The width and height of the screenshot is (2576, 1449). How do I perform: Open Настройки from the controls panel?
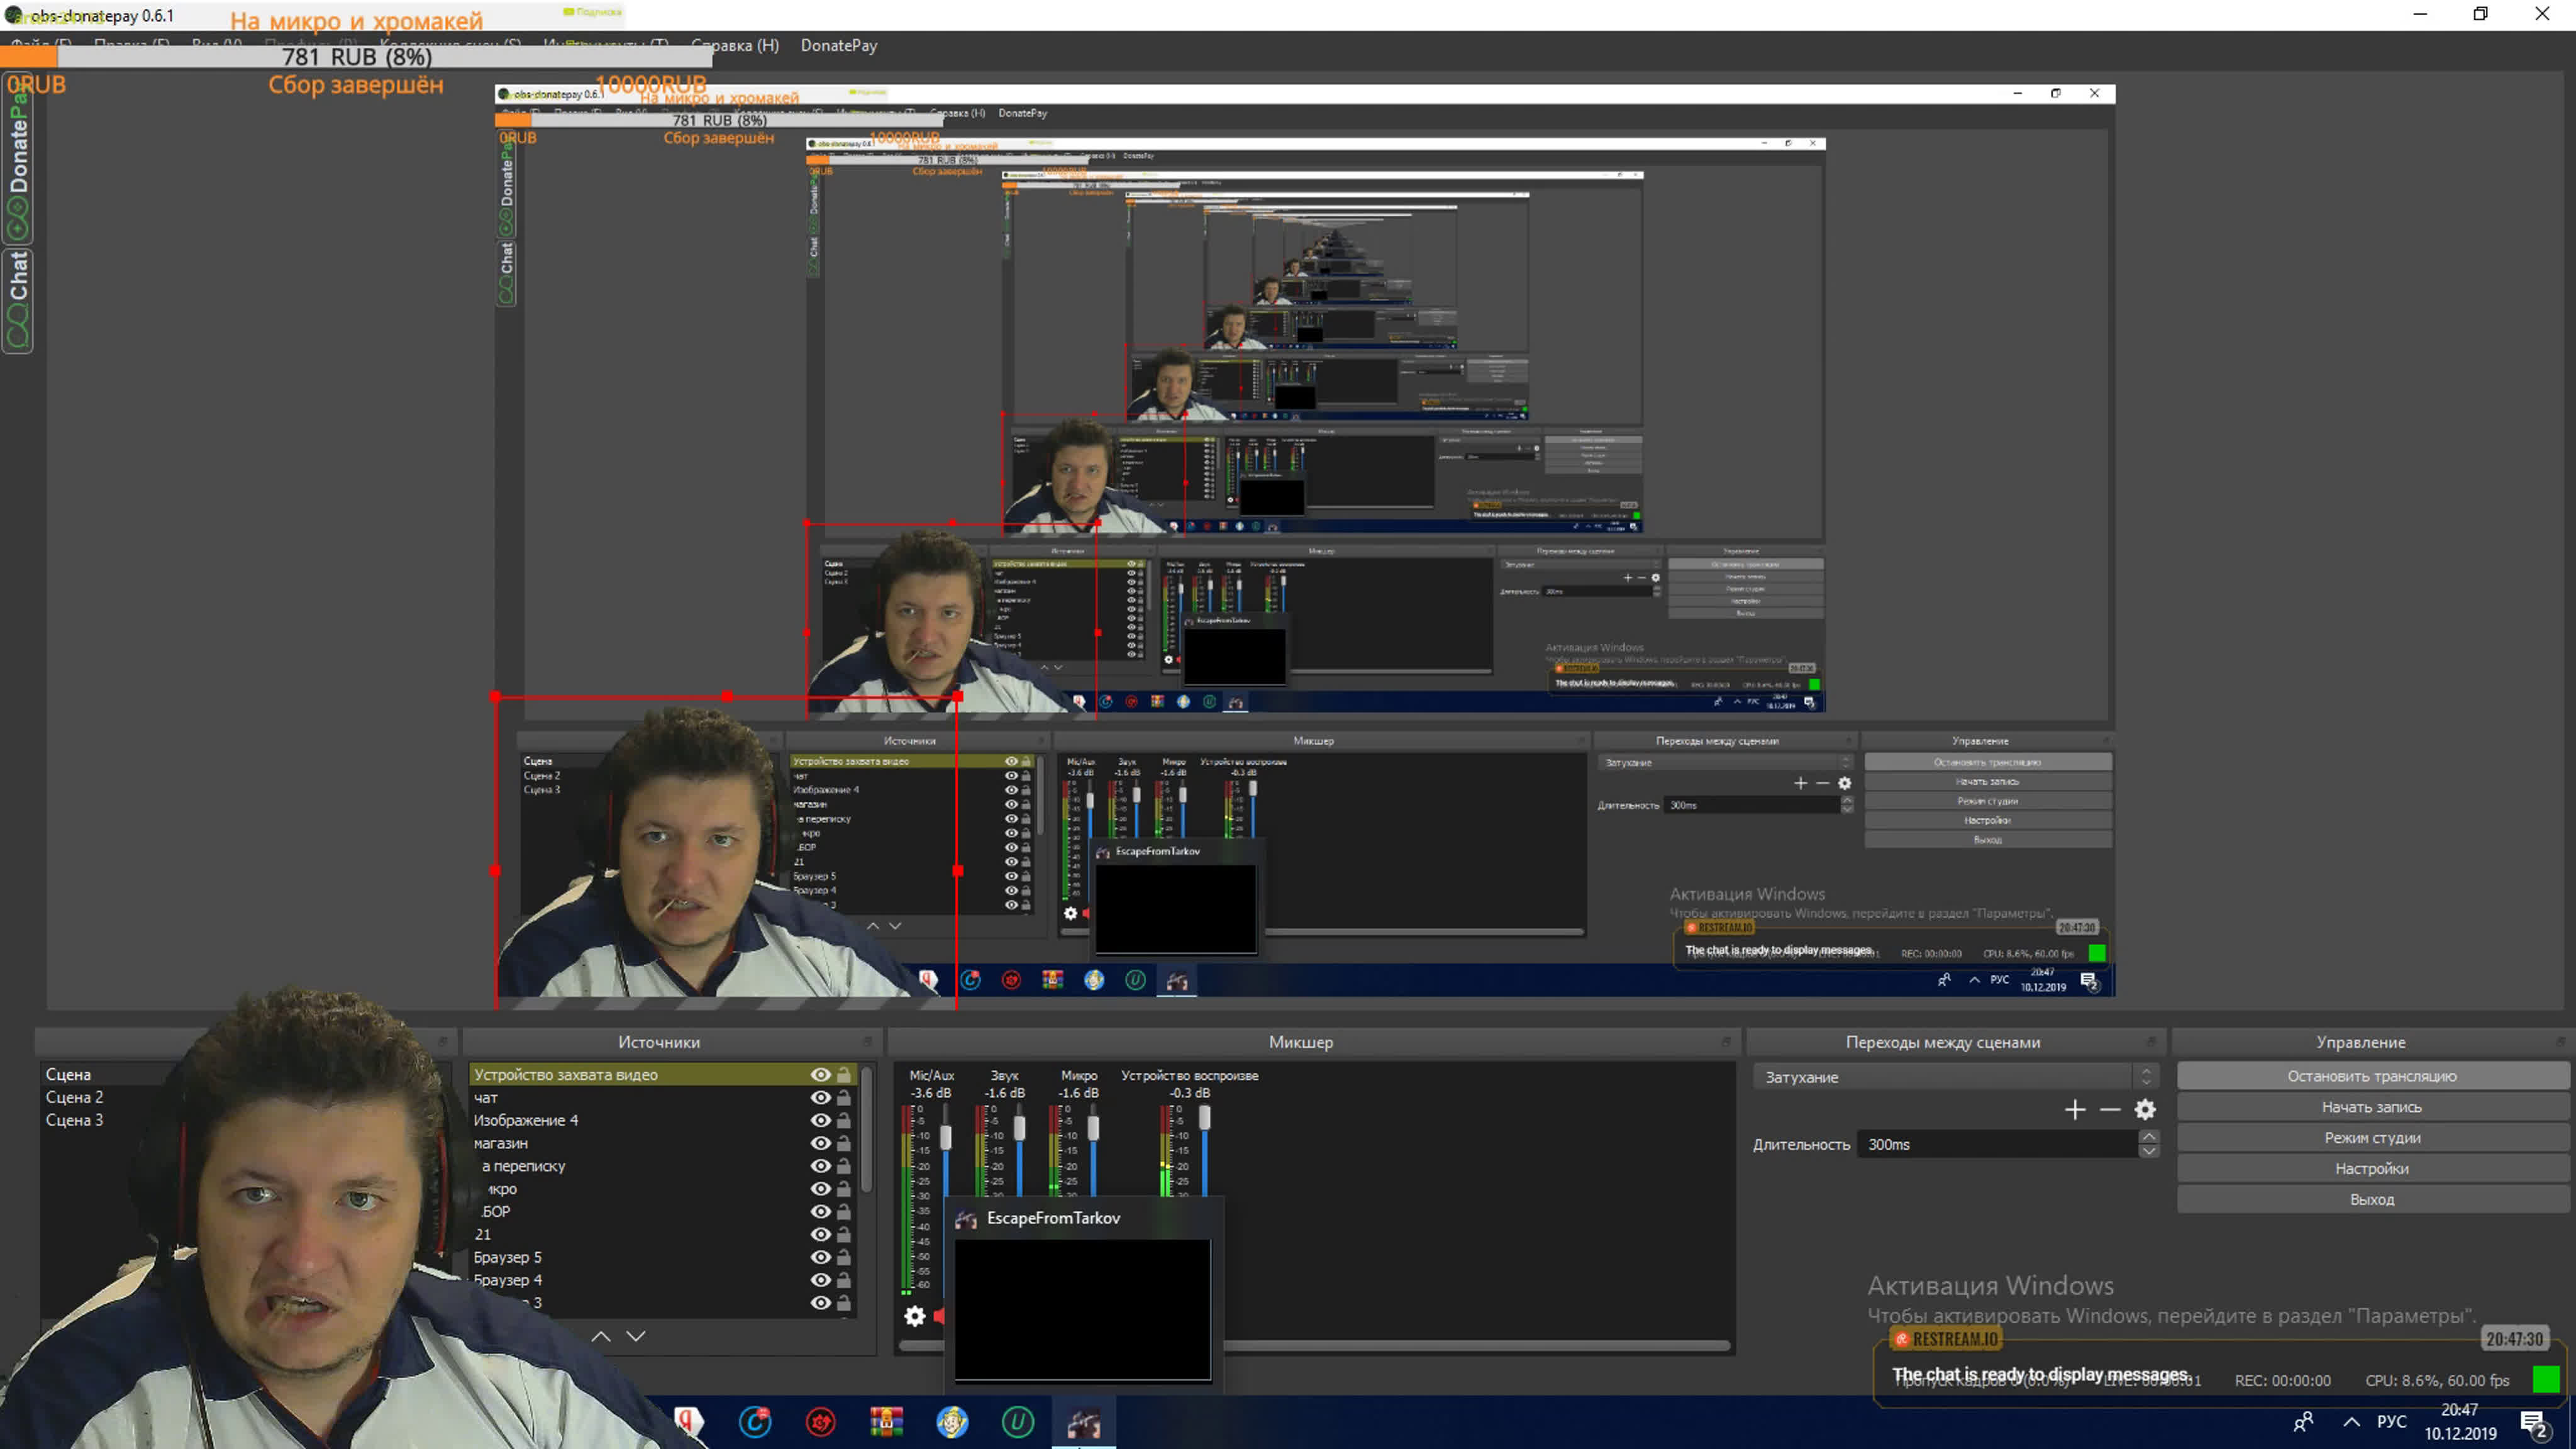coord(2372,1169)
